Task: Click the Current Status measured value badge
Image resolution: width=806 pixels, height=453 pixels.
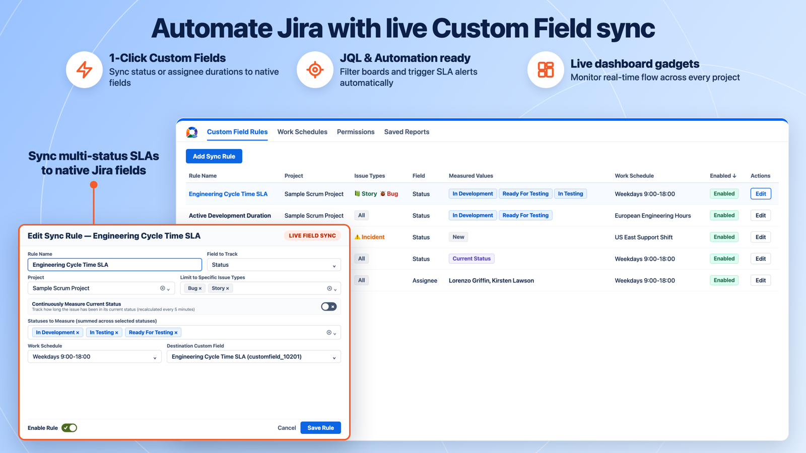Action: coord(472,259)
